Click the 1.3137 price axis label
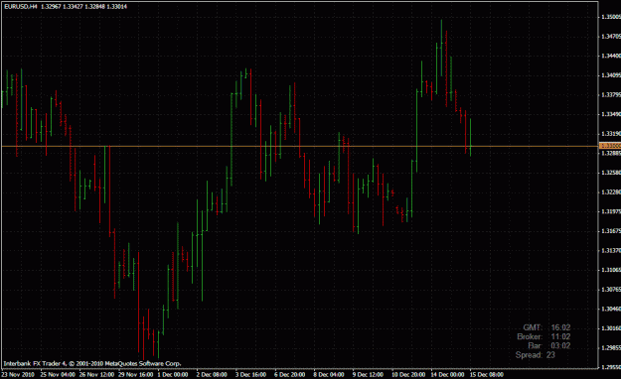621x379 pixels. [x=611, y=251]
